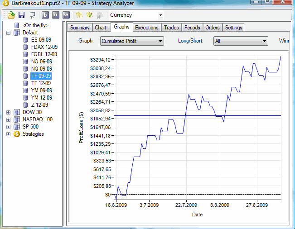This screenshot has height=229, width=295.
Task: Open the Graph type dropdown showing Cumulated Profit
Action: point(160,41)
